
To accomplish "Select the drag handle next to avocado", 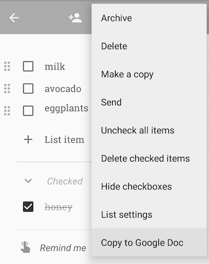I will (x=7, y=89).
